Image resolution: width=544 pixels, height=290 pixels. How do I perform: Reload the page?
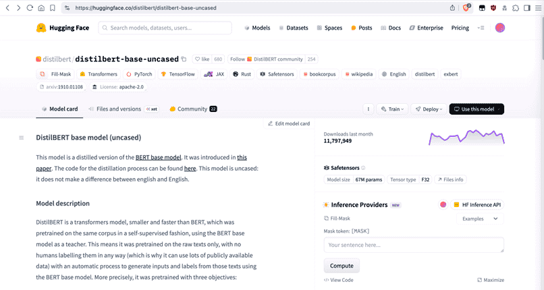pos(30,7)
